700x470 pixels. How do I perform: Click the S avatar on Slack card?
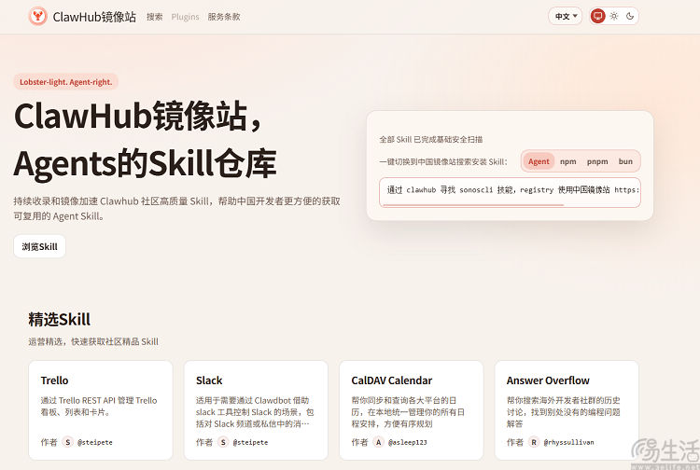(x=223, y=442)
